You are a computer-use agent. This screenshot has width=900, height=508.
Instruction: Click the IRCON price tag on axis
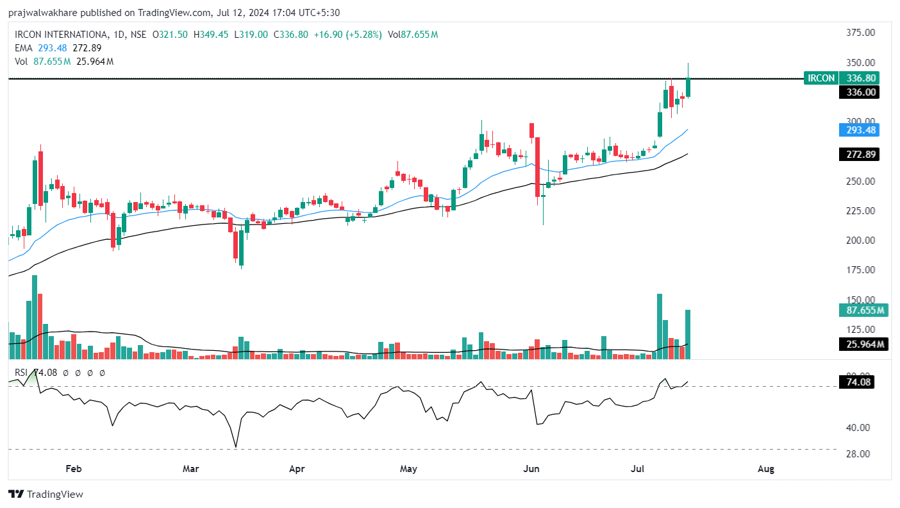(x=821, y=78)
